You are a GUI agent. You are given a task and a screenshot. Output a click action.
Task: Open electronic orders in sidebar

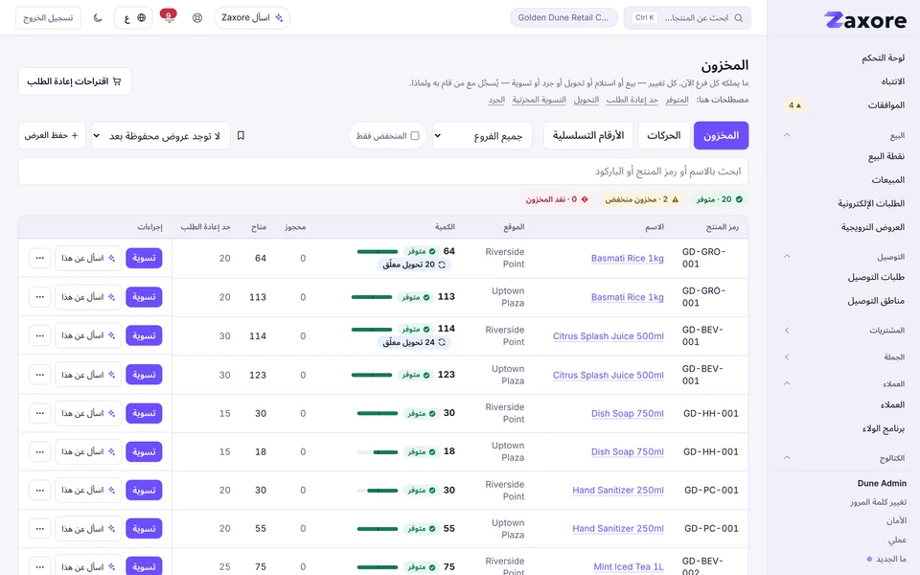point(871,203)
